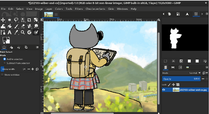Select the Free Select lasso tool
This screenshot has height=114, width=209.
(16, 20)
